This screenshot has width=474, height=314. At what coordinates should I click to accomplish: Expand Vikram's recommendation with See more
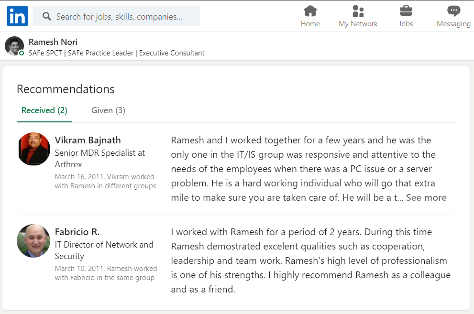click(x=426, y=197)
